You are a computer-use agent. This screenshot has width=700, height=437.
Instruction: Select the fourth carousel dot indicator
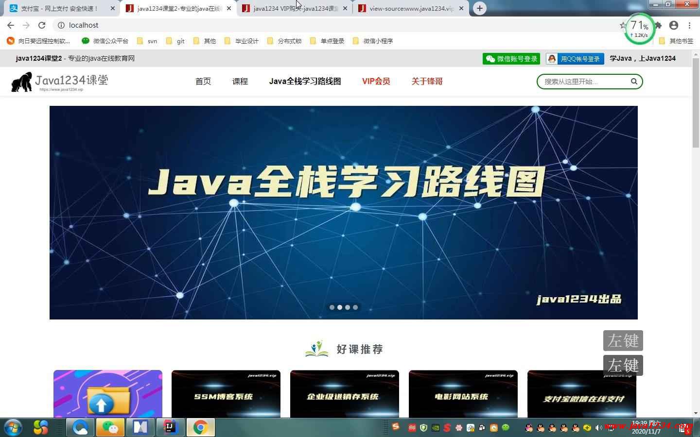355,307
